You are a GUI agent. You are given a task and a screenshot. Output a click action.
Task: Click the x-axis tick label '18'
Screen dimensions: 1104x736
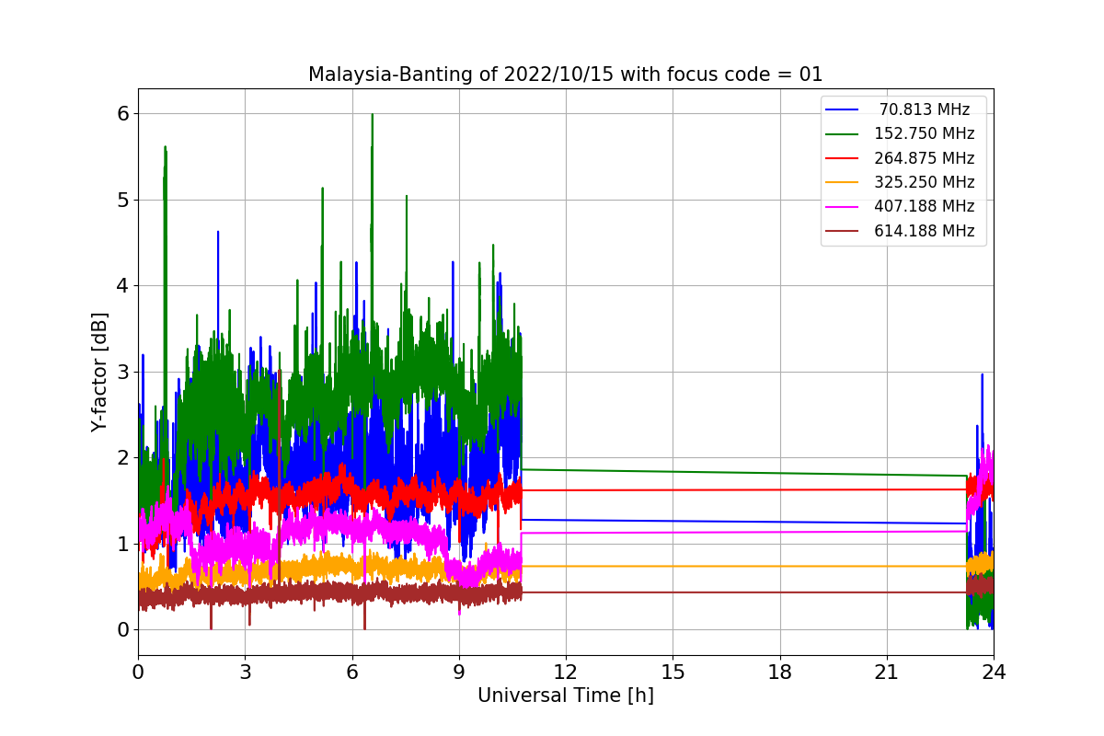coord(779,672)
